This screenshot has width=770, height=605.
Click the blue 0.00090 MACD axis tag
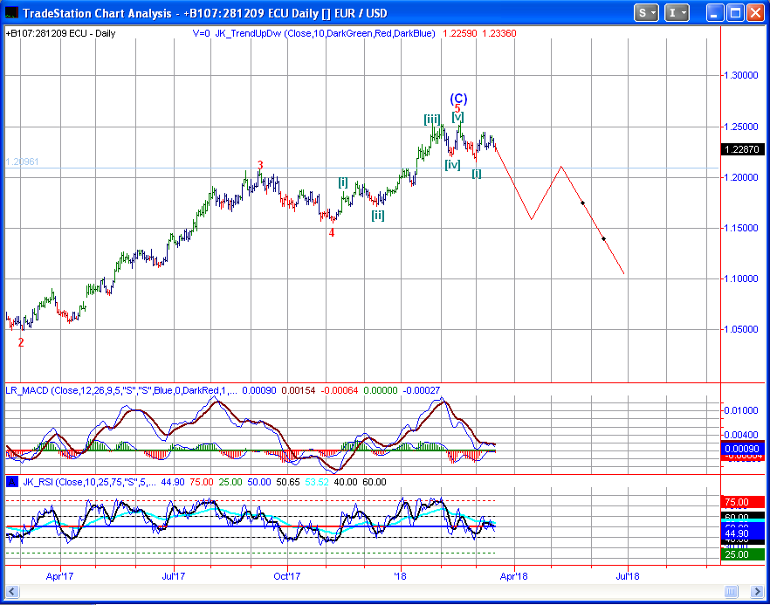(x=742, y=449)
